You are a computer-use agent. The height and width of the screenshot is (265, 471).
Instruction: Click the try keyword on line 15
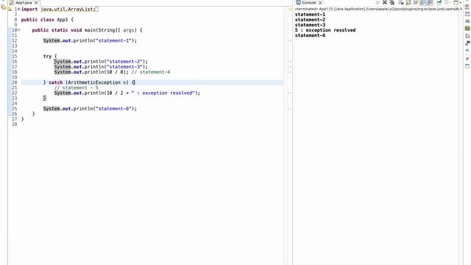47,57
